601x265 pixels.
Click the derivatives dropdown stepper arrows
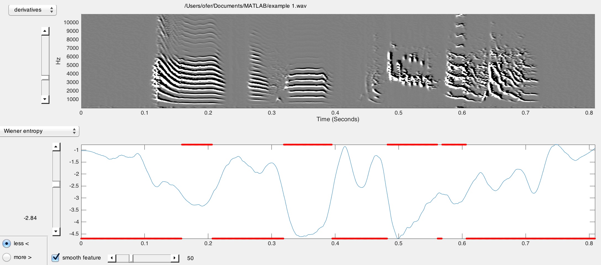(52, 10)
